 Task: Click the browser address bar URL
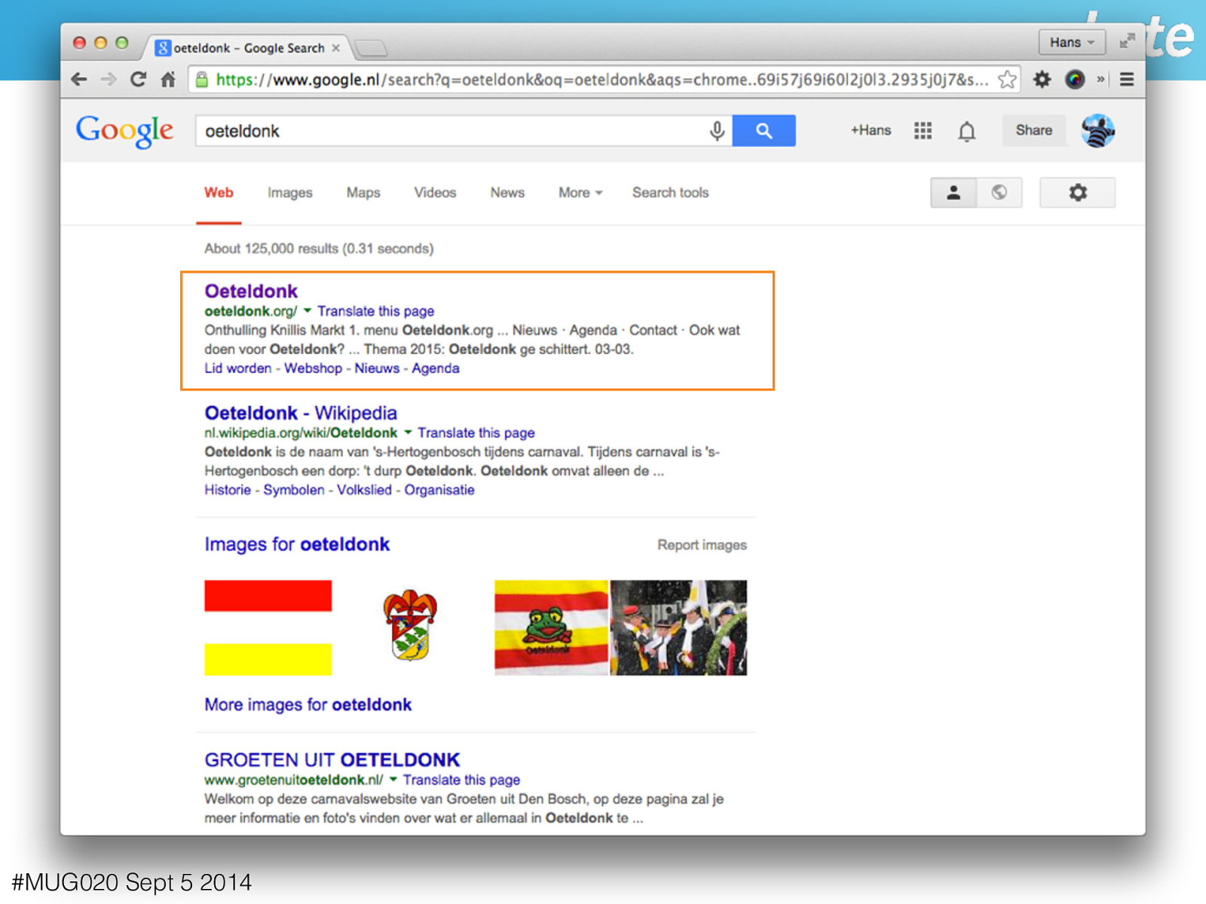click(601, 79)
